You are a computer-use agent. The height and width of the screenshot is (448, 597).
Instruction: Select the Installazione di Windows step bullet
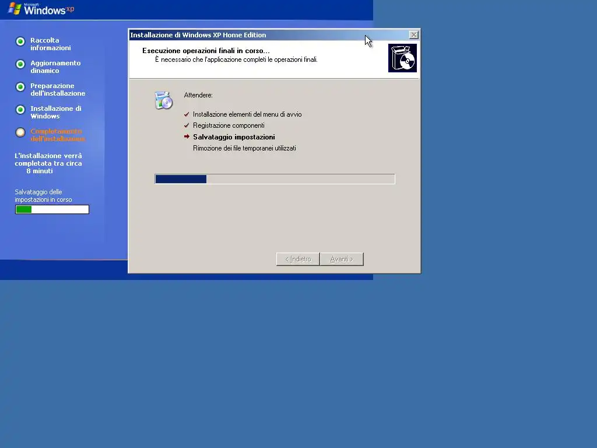[20, 110]
